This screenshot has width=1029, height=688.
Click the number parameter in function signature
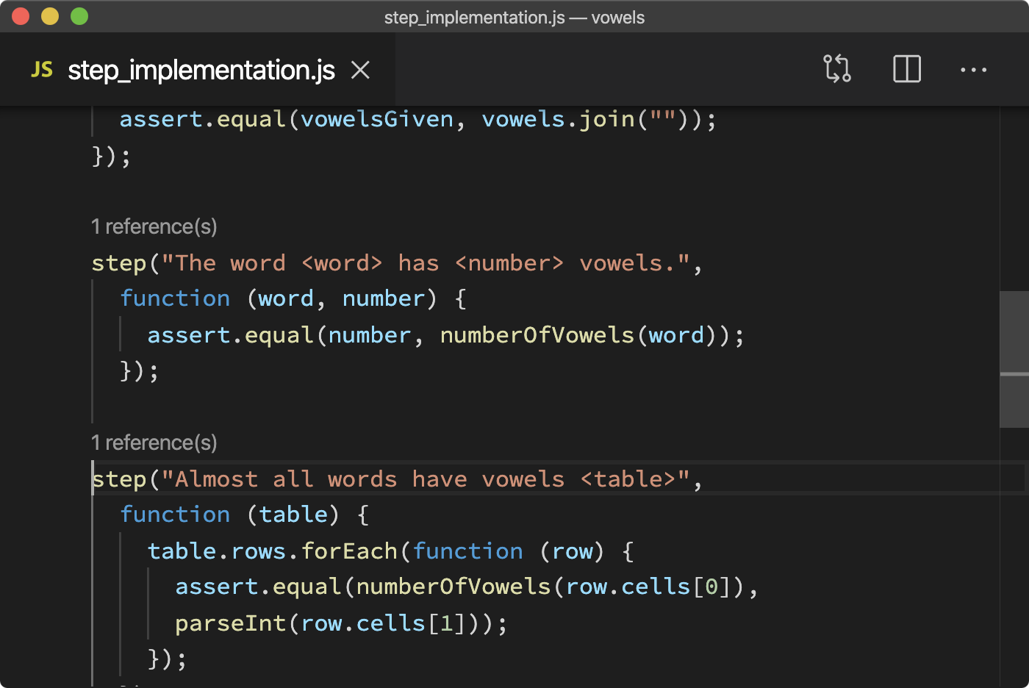[x=384, y=298]
